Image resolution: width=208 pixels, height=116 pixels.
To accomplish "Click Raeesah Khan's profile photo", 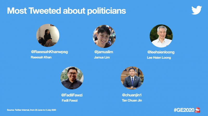I will click(48, 35).
